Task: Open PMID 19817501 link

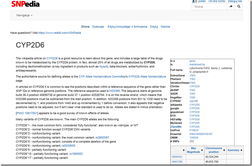Action: [x=27, y=113]
